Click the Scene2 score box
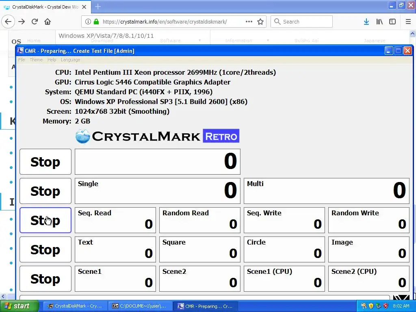416x312 pixels. [200, 279]
